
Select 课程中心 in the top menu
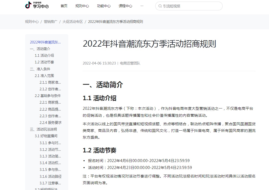pyautogui.click(x=125, y=6)
